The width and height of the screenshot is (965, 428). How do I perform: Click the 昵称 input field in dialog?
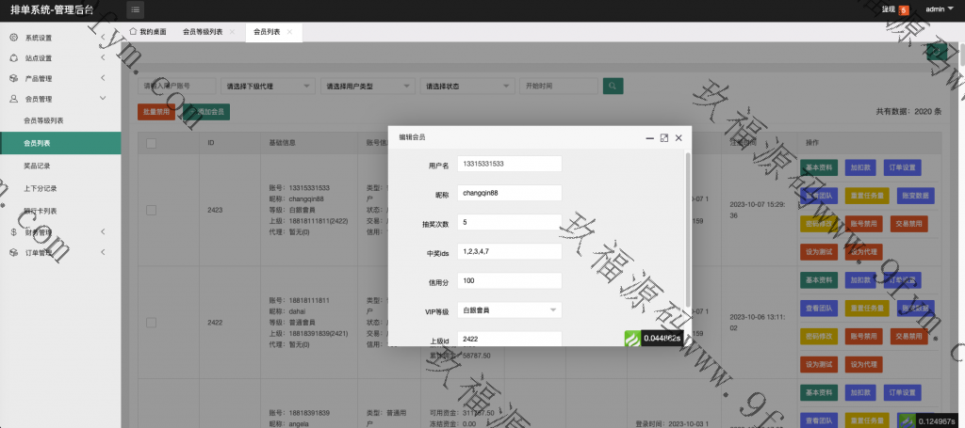[509, 193]
